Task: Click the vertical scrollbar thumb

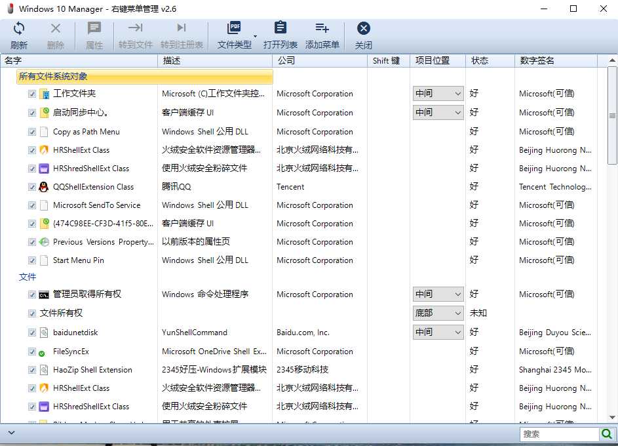Action: [612, 115]
